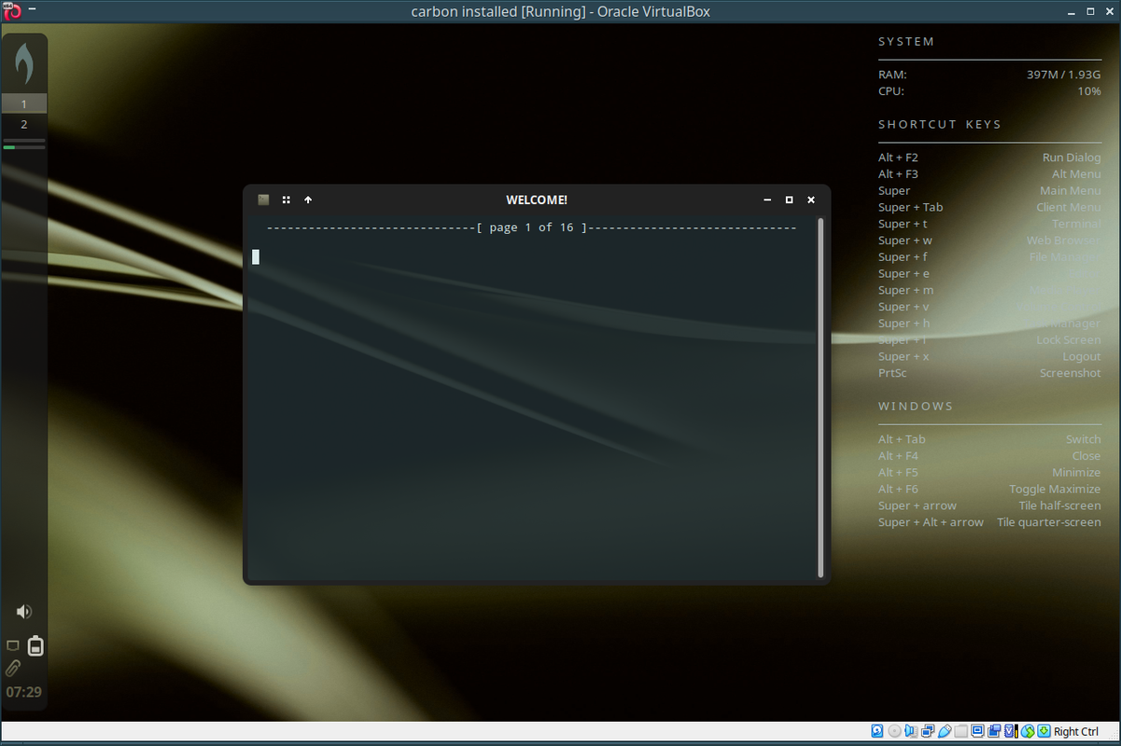Click the WINDOWS heading on desktop widget
The height and width of the screenshot is (746, 1121).
tap(916, 406)
